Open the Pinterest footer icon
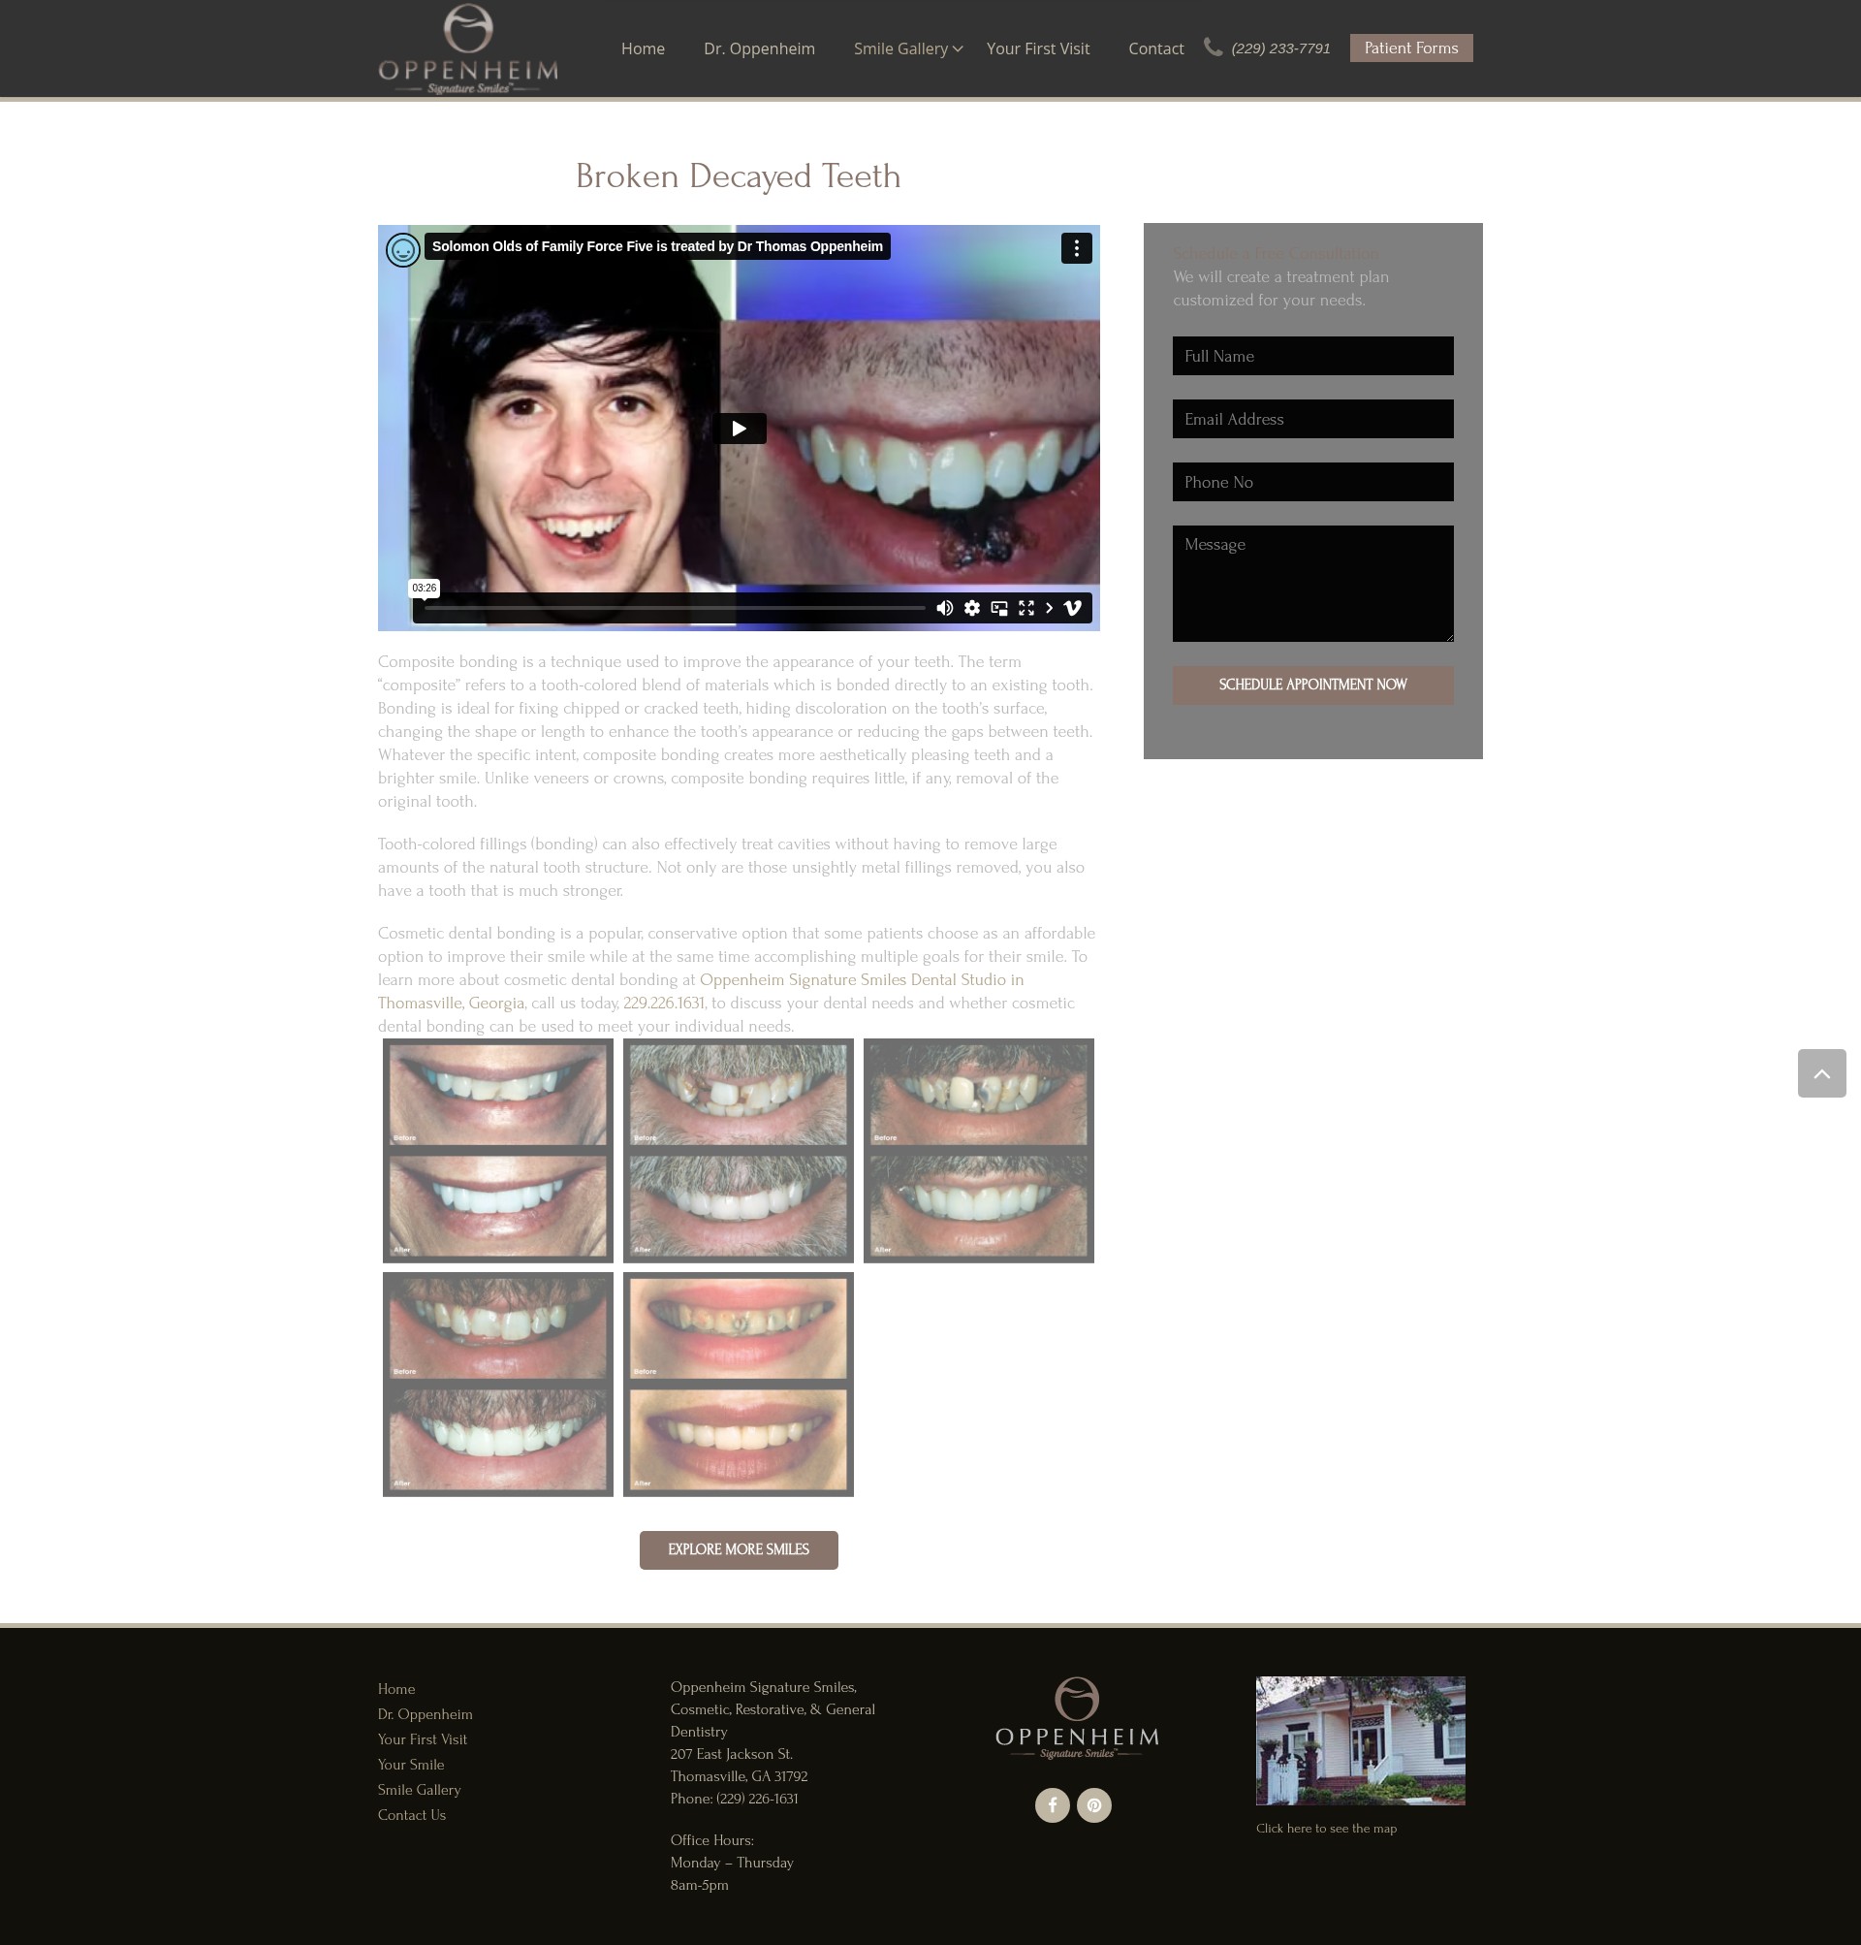This screenshot has width=1861, height=1945. [x=1094, y=1805]
